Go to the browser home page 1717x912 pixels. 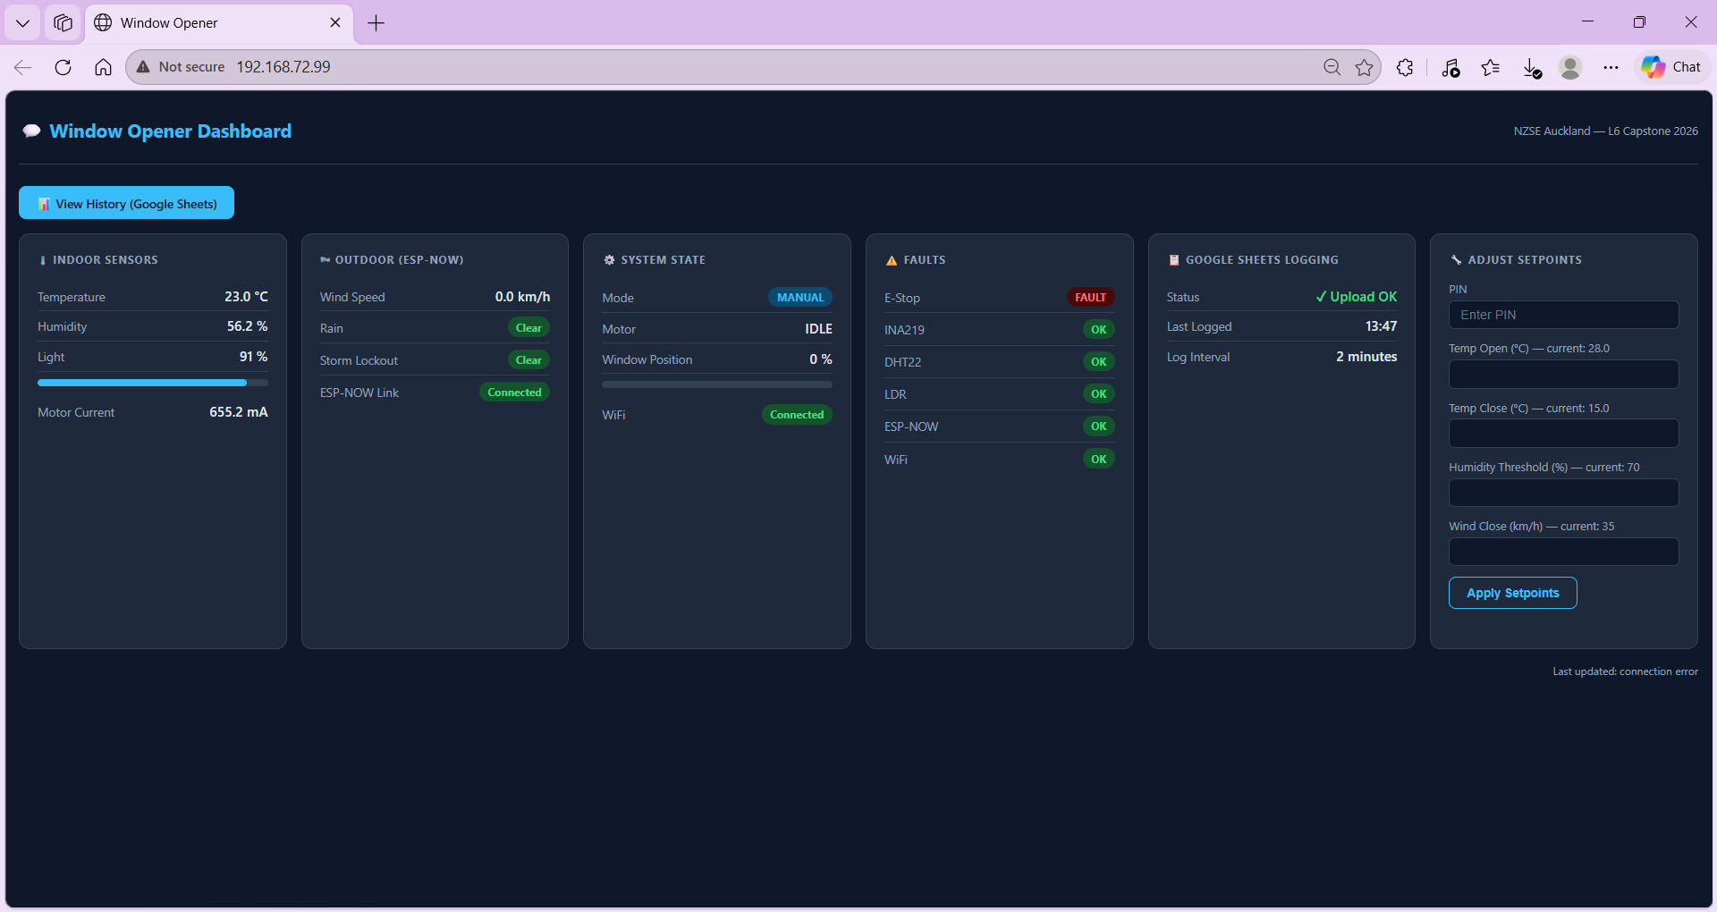103,67
